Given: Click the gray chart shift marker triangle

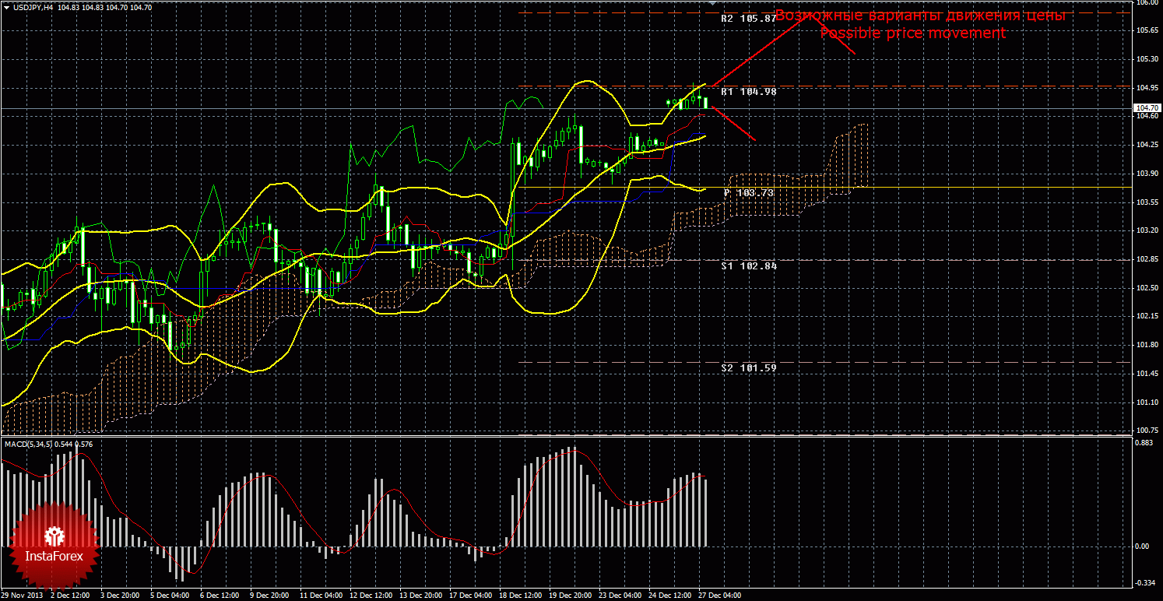Looking at the screenshot, I should 712,4.
